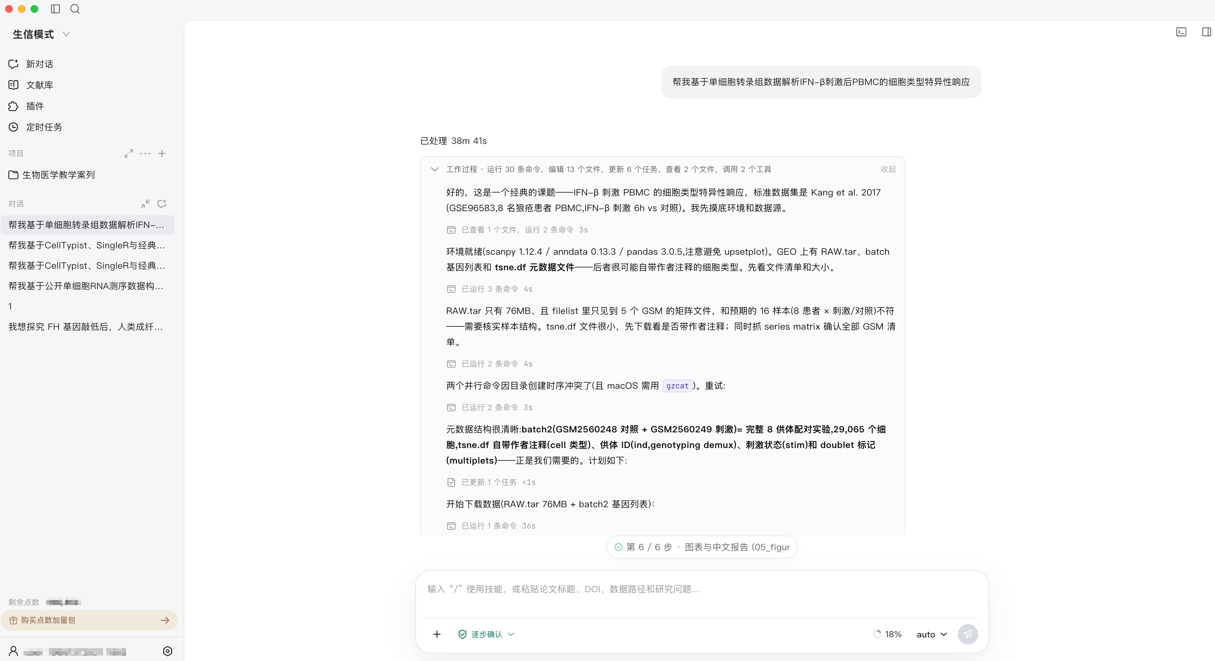Collapse the 对话 section icon
The image size is (1215, 661).
click(145, 203)
